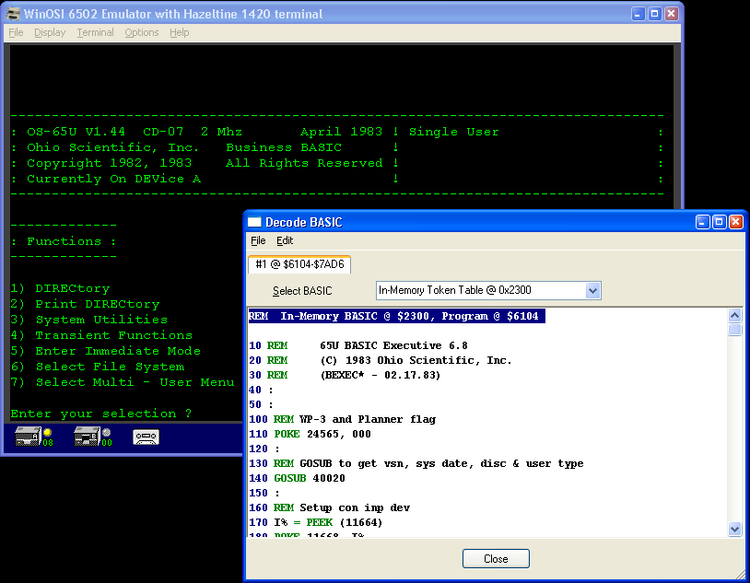The height and width of the screenshot is (583, 750).
Task: Maximize the WinOSI emulator window
Action: pos(655,14)
